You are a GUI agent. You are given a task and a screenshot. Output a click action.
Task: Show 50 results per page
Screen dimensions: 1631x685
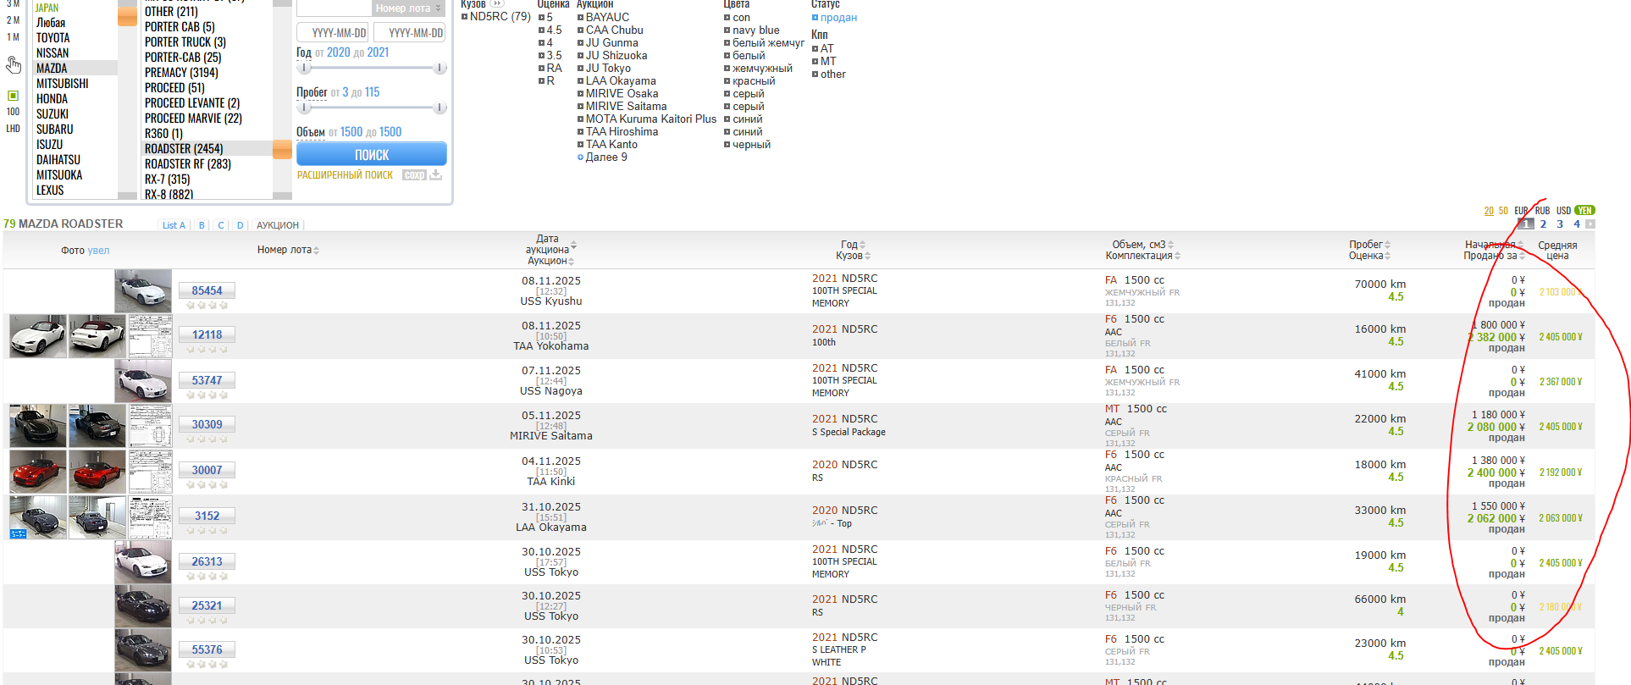(1503, 211)
